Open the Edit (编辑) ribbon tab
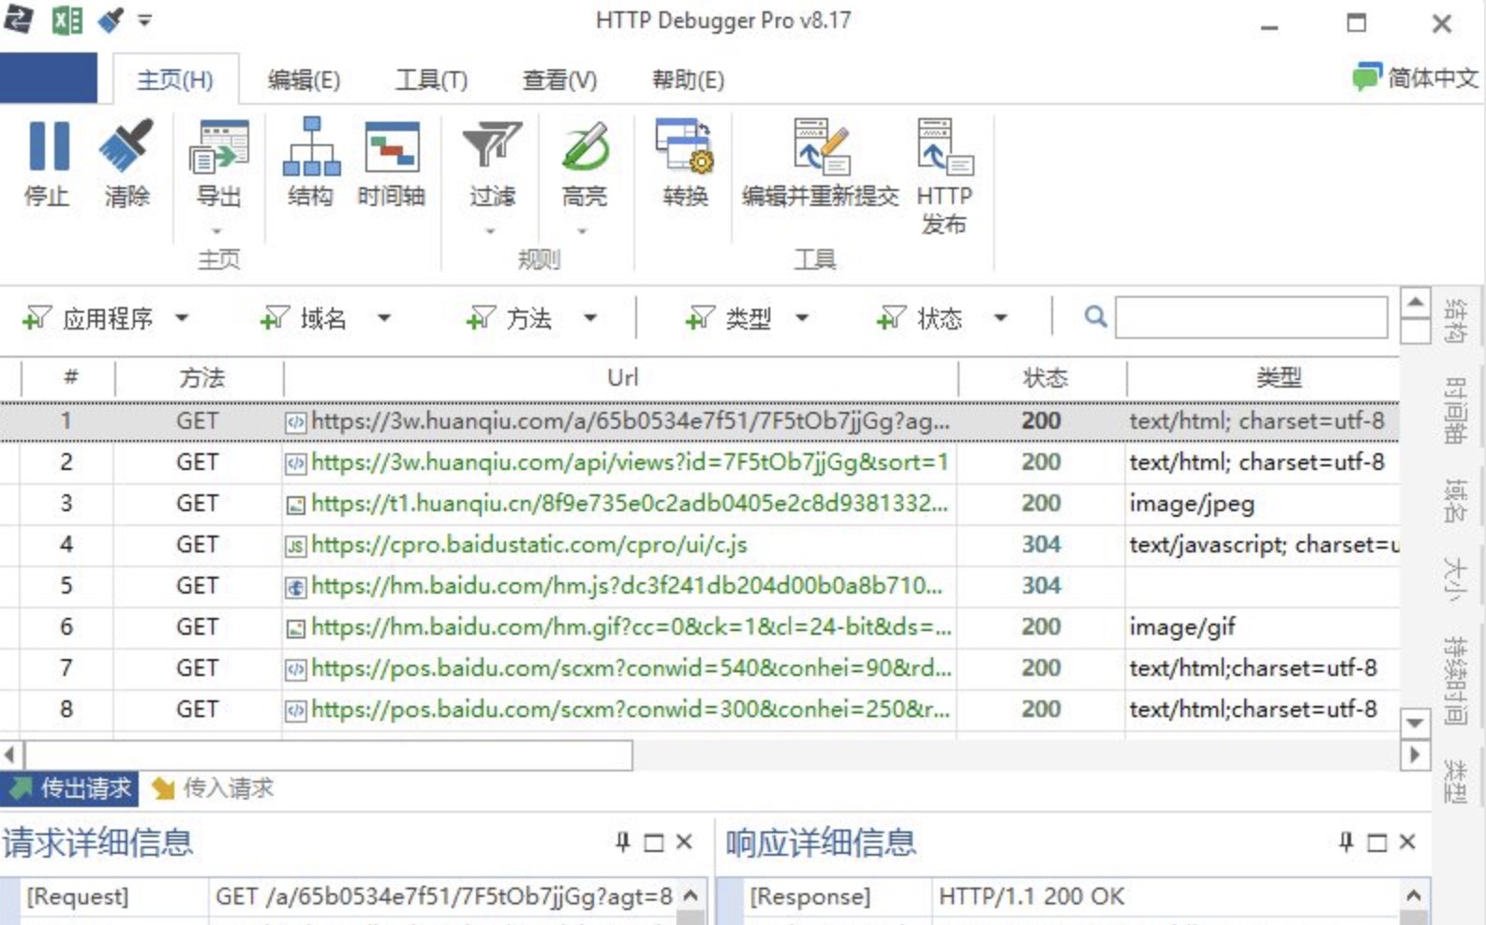The image size is (1486, 925). (304, 80)
